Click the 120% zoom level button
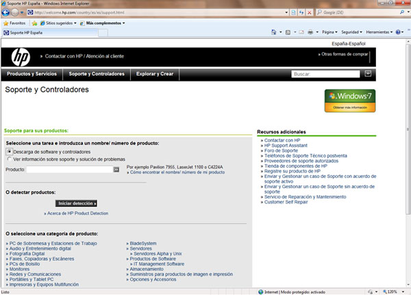The image size is (411, 295). click(390, 292)
